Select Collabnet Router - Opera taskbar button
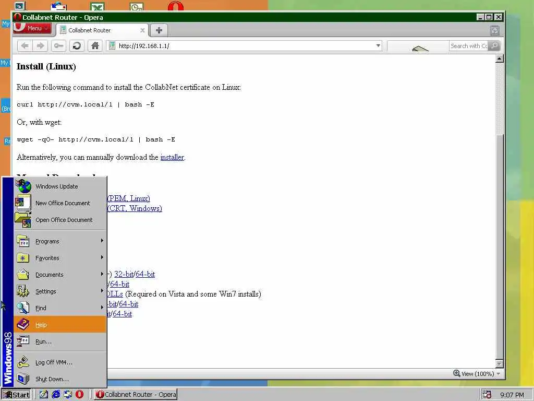The image size is (534, 401). point(136,395)
